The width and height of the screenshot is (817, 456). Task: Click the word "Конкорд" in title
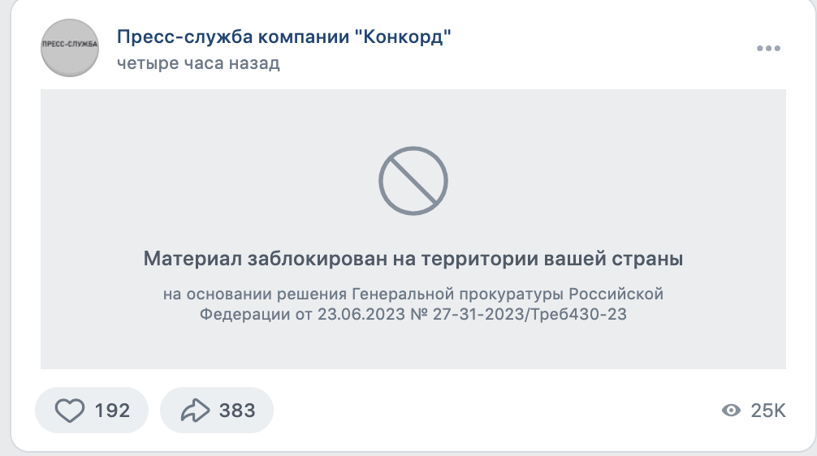point(403,37)
